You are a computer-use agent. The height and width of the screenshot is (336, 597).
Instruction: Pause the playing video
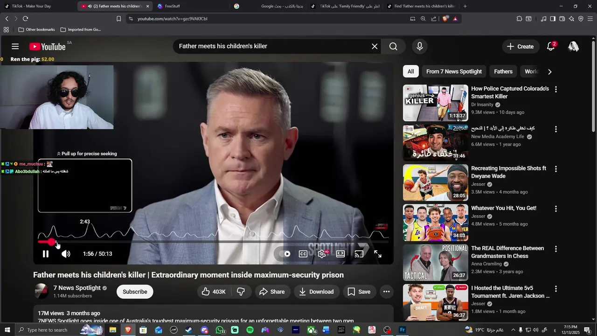point(46,254)
